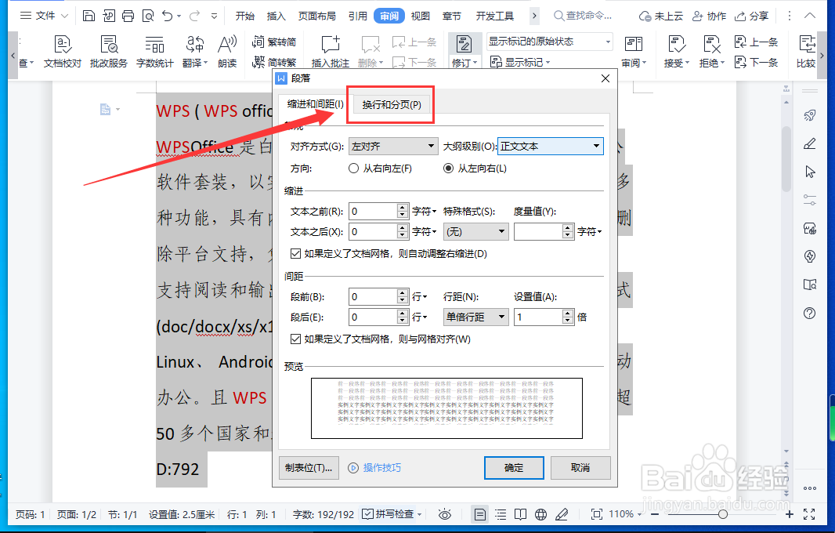Open 特殊格式 special format dropdown
Viewport: 835px width, 533px height.
tap(475, 231)
